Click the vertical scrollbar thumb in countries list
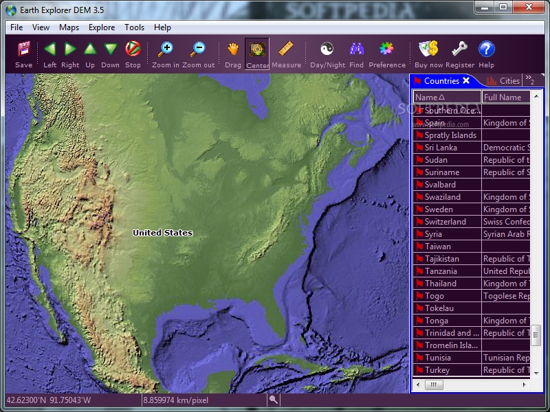This screenshot has width=550, height=412. pos(536,335)
